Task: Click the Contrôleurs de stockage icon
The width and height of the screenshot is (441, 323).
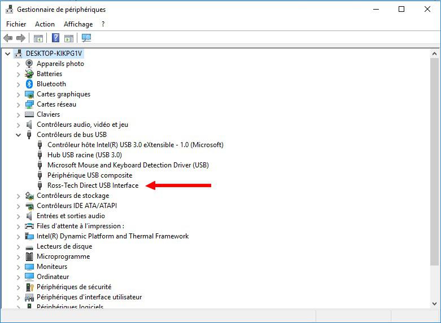Action: pos(29,196)
